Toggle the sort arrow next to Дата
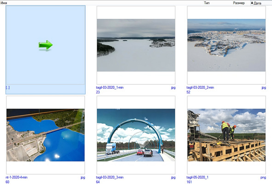The image size is (272, 185). pyautogui.click(x=252, y=3)
